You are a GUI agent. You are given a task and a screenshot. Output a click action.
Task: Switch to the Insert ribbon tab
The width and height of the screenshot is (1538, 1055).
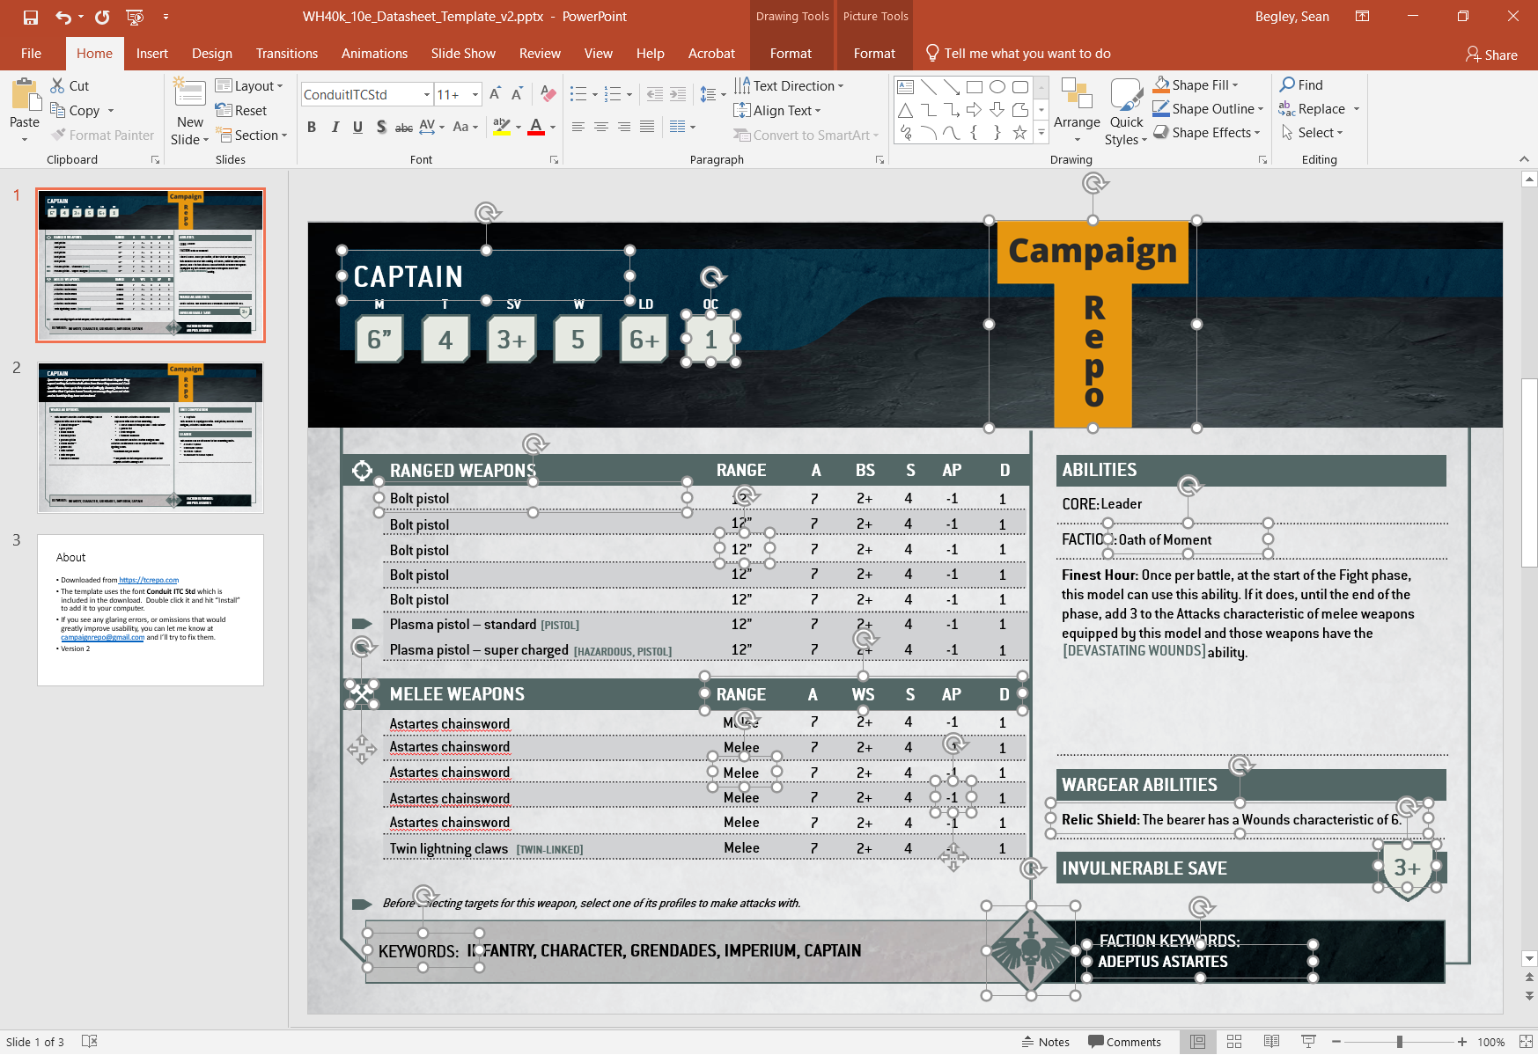pos(151,53)
